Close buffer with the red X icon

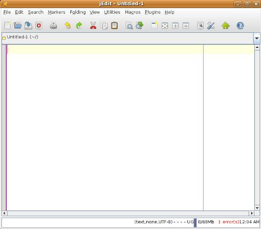click(39, 26)
